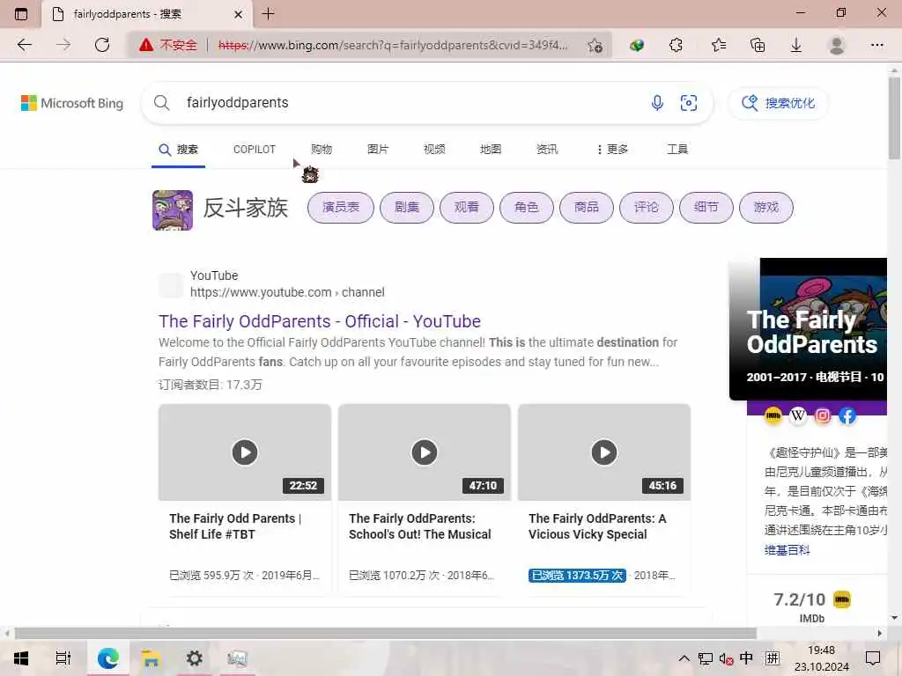
Task: Switch to the 图片 tab
Action: [x=378, y=150]
